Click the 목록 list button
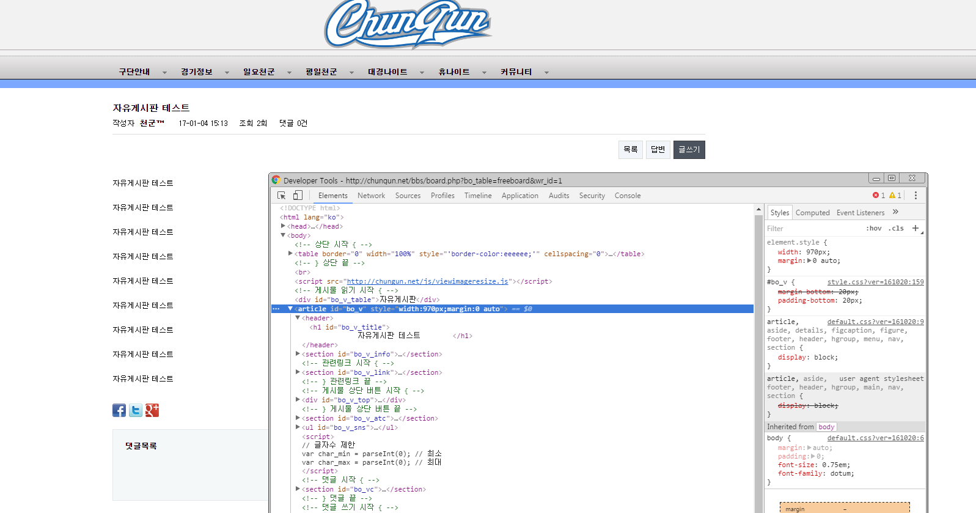Screen dimensions: 976x513 (631, 150)
